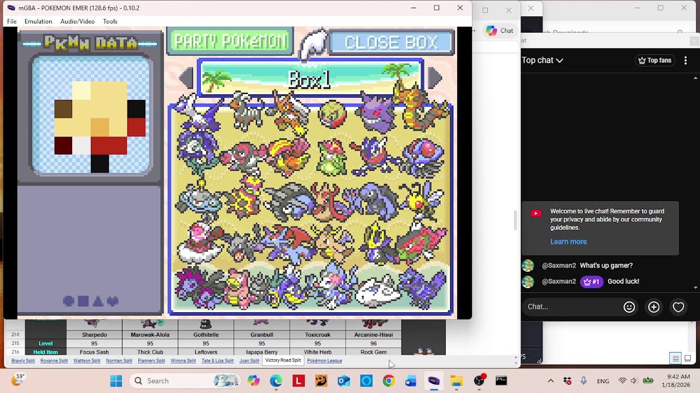This screenshot has height=393, width=700.
Task: Click the Box1 title banner
Action: click(x=310, y=79)
